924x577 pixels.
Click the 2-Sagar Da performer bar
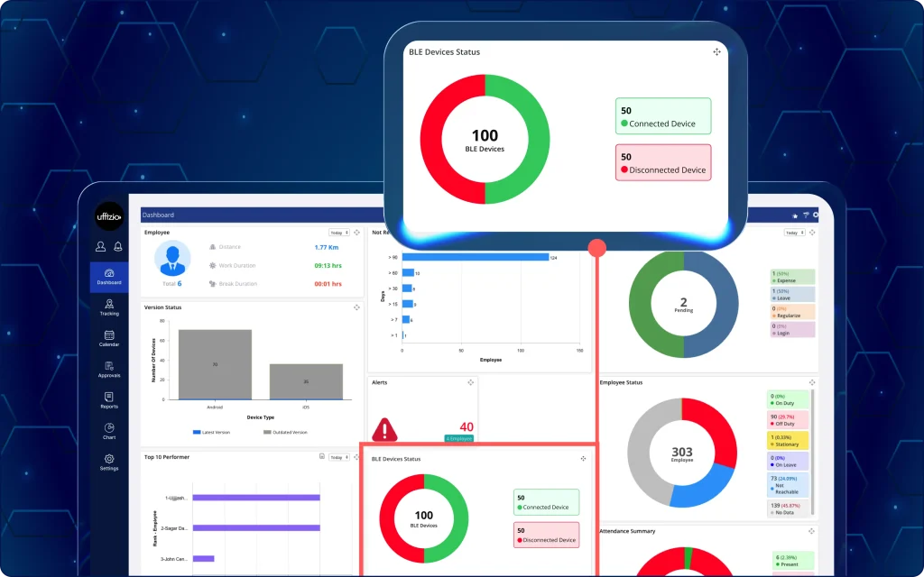click(256, 528)
